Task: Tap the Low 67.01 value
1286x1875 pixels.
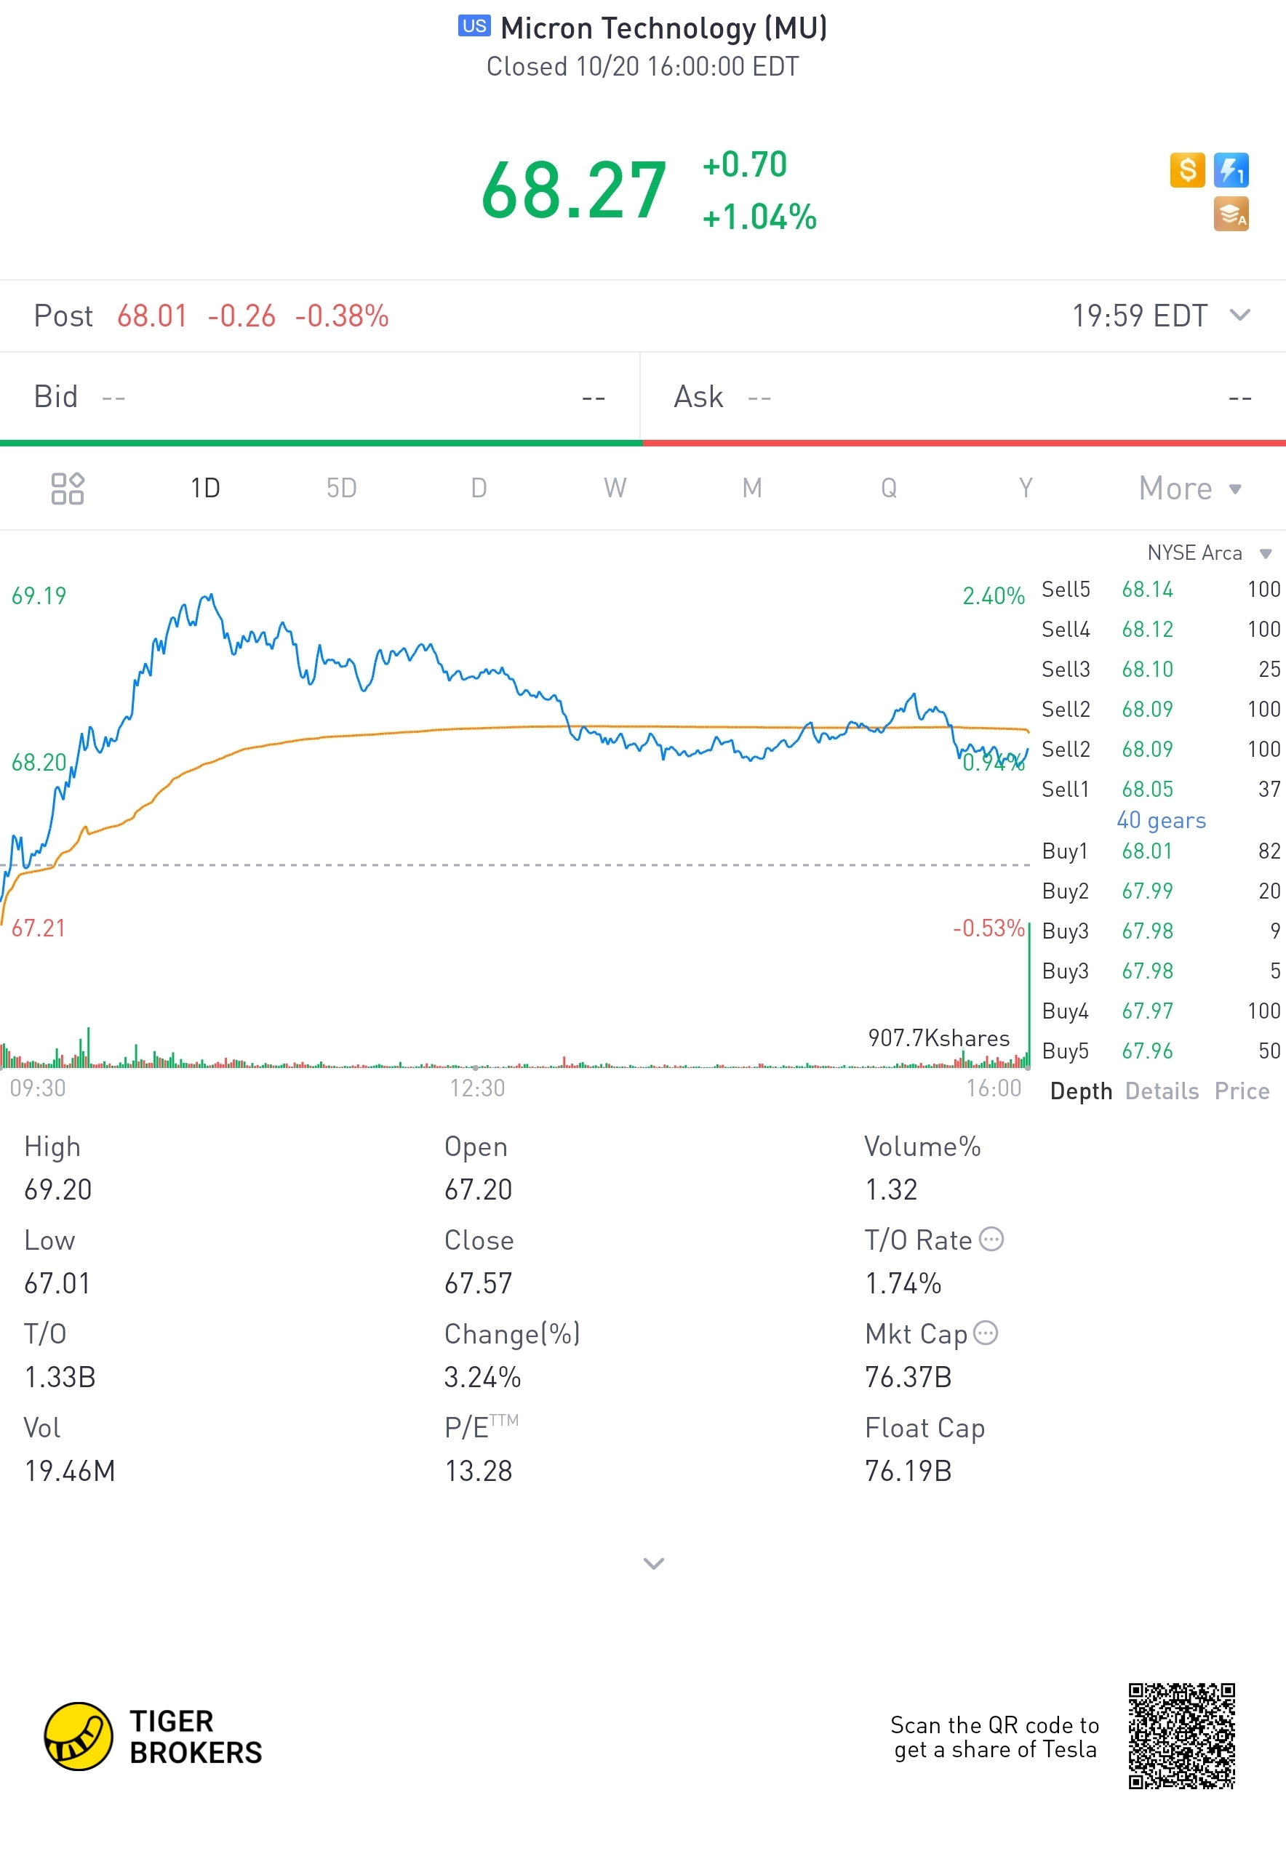Action: 57,1282
